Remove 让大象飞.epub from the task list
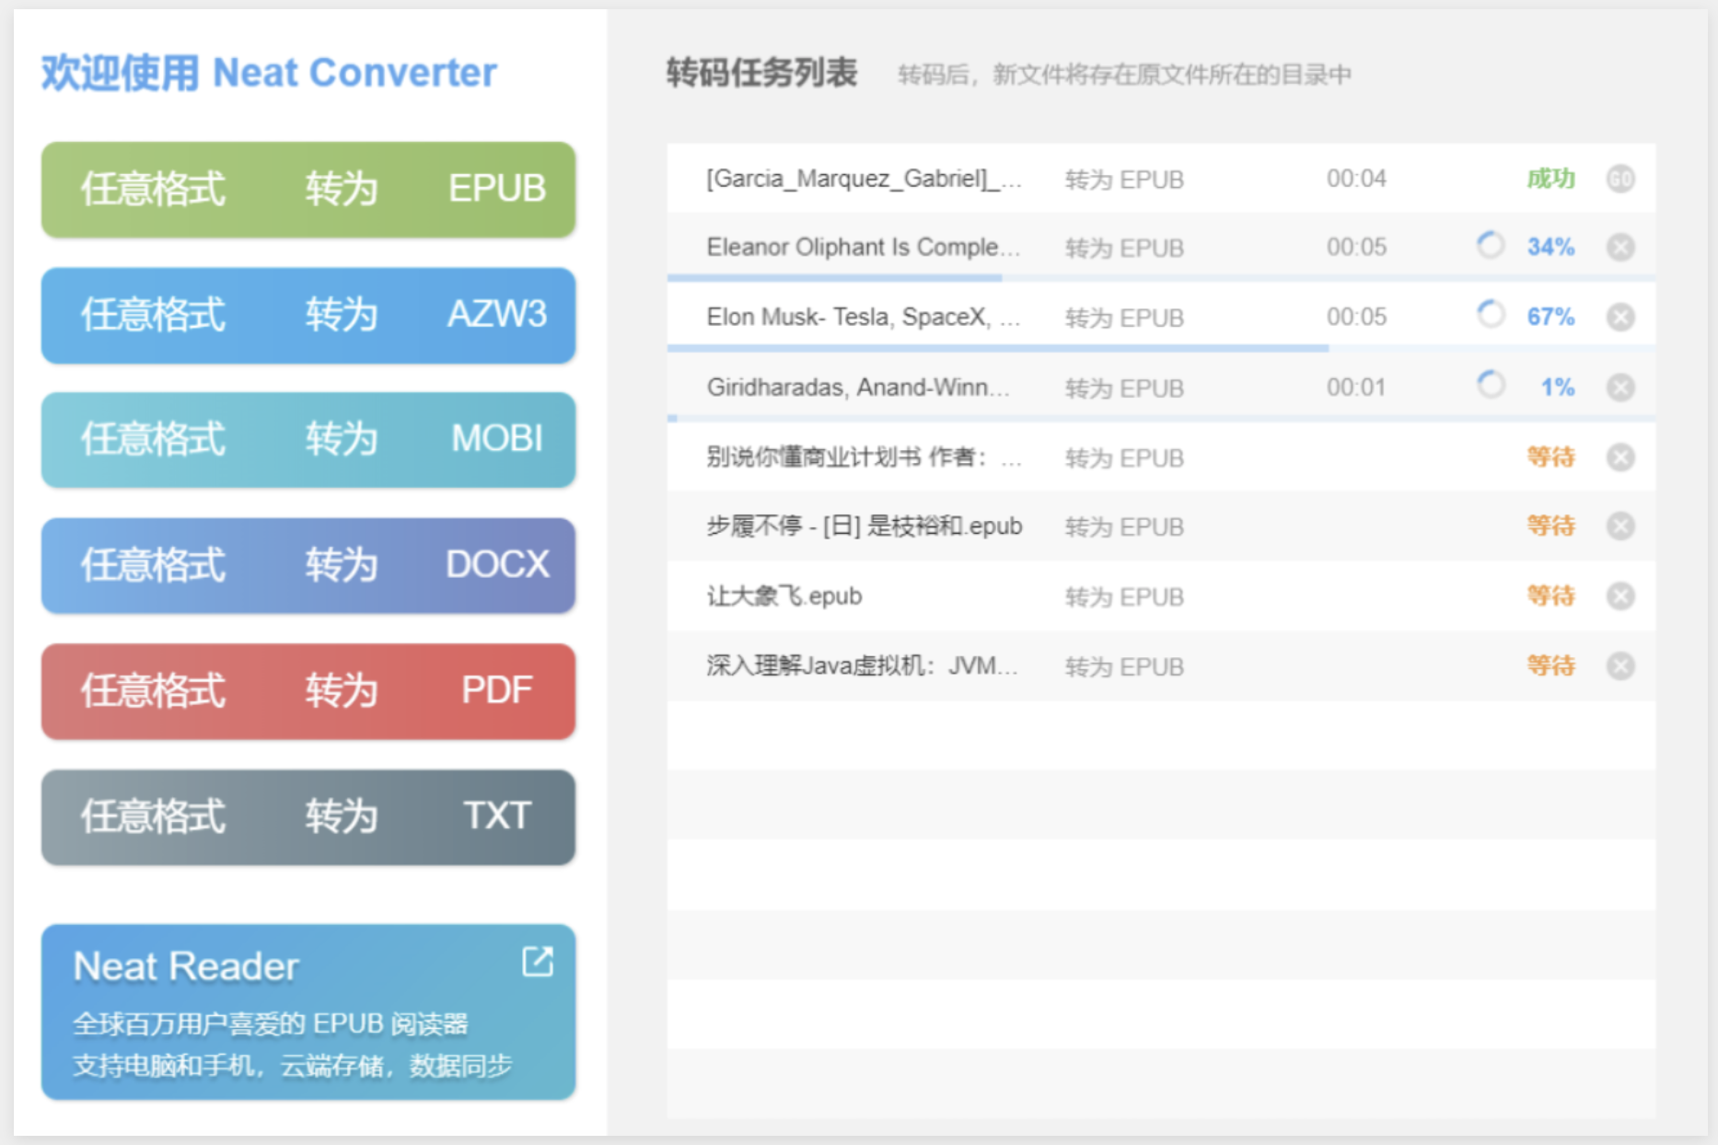 1621,596
